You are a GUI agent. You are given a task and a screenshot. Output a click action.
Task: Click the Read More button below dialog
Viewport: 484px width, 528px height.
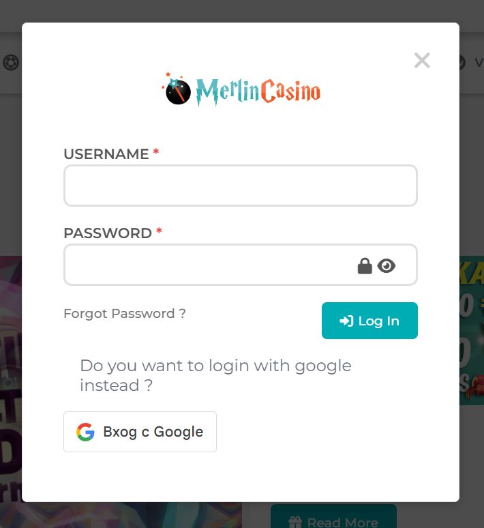[333, 516]
